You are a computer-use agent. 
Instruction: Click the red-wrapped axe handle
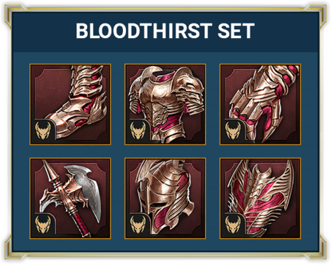[x=78, y=223]
